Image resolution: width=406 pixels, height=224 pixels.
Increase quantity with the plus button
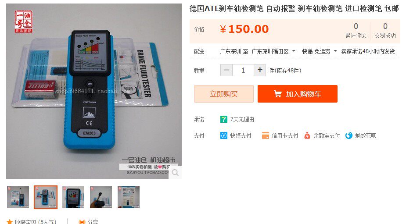click(x=260, y=70)
